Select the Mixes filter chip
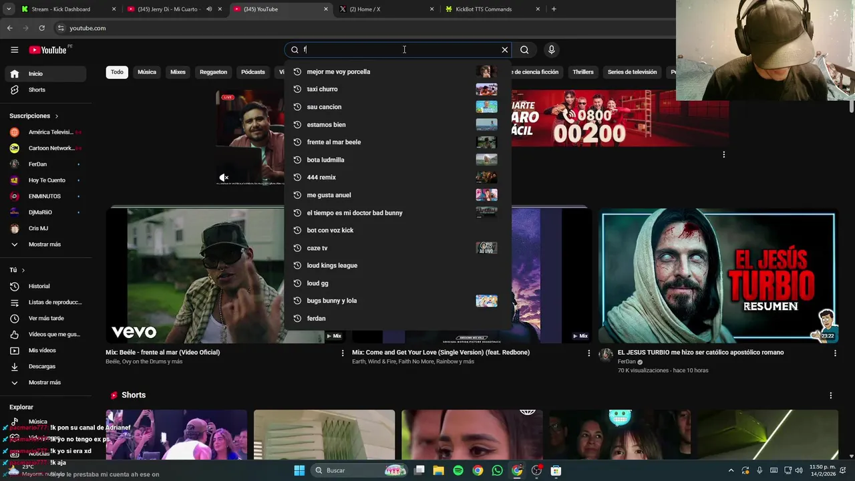 (178, 72)
